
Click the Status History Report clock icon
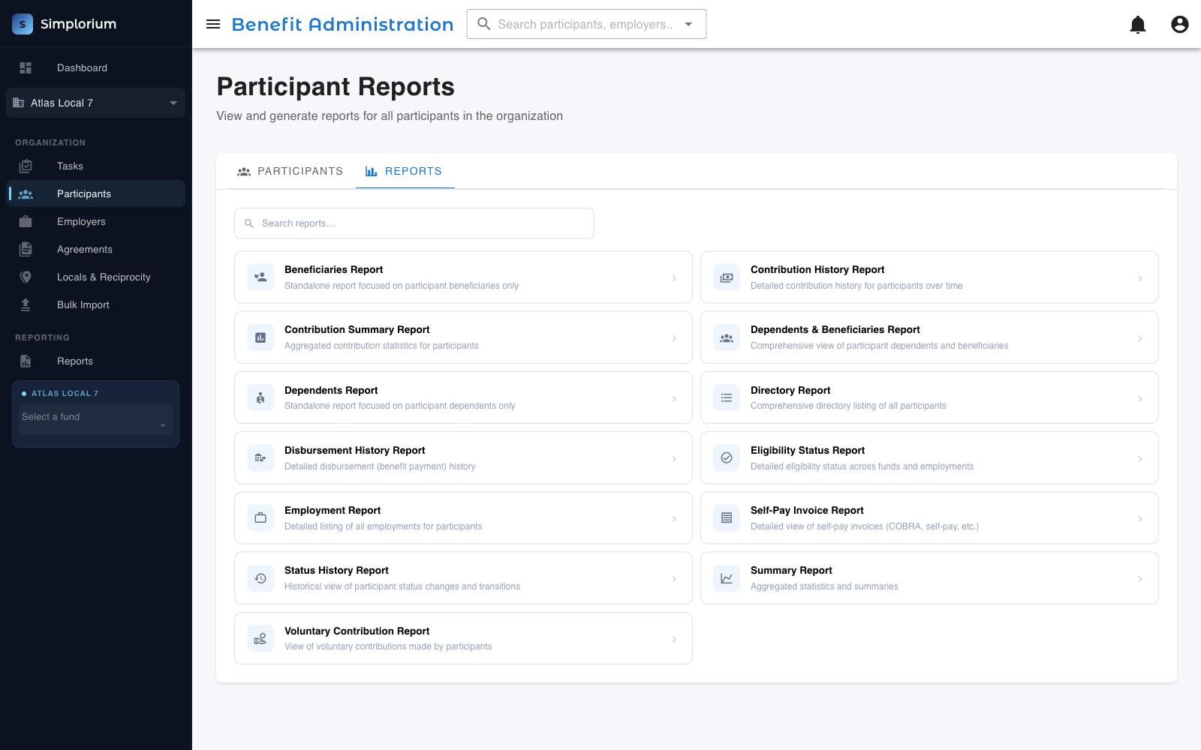(x=260, y=578)
